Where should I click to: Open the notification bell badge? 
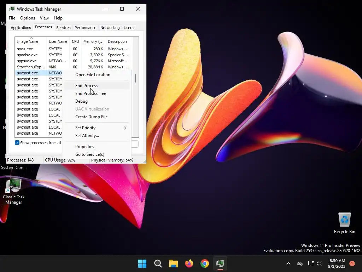[x=352, y=263]
